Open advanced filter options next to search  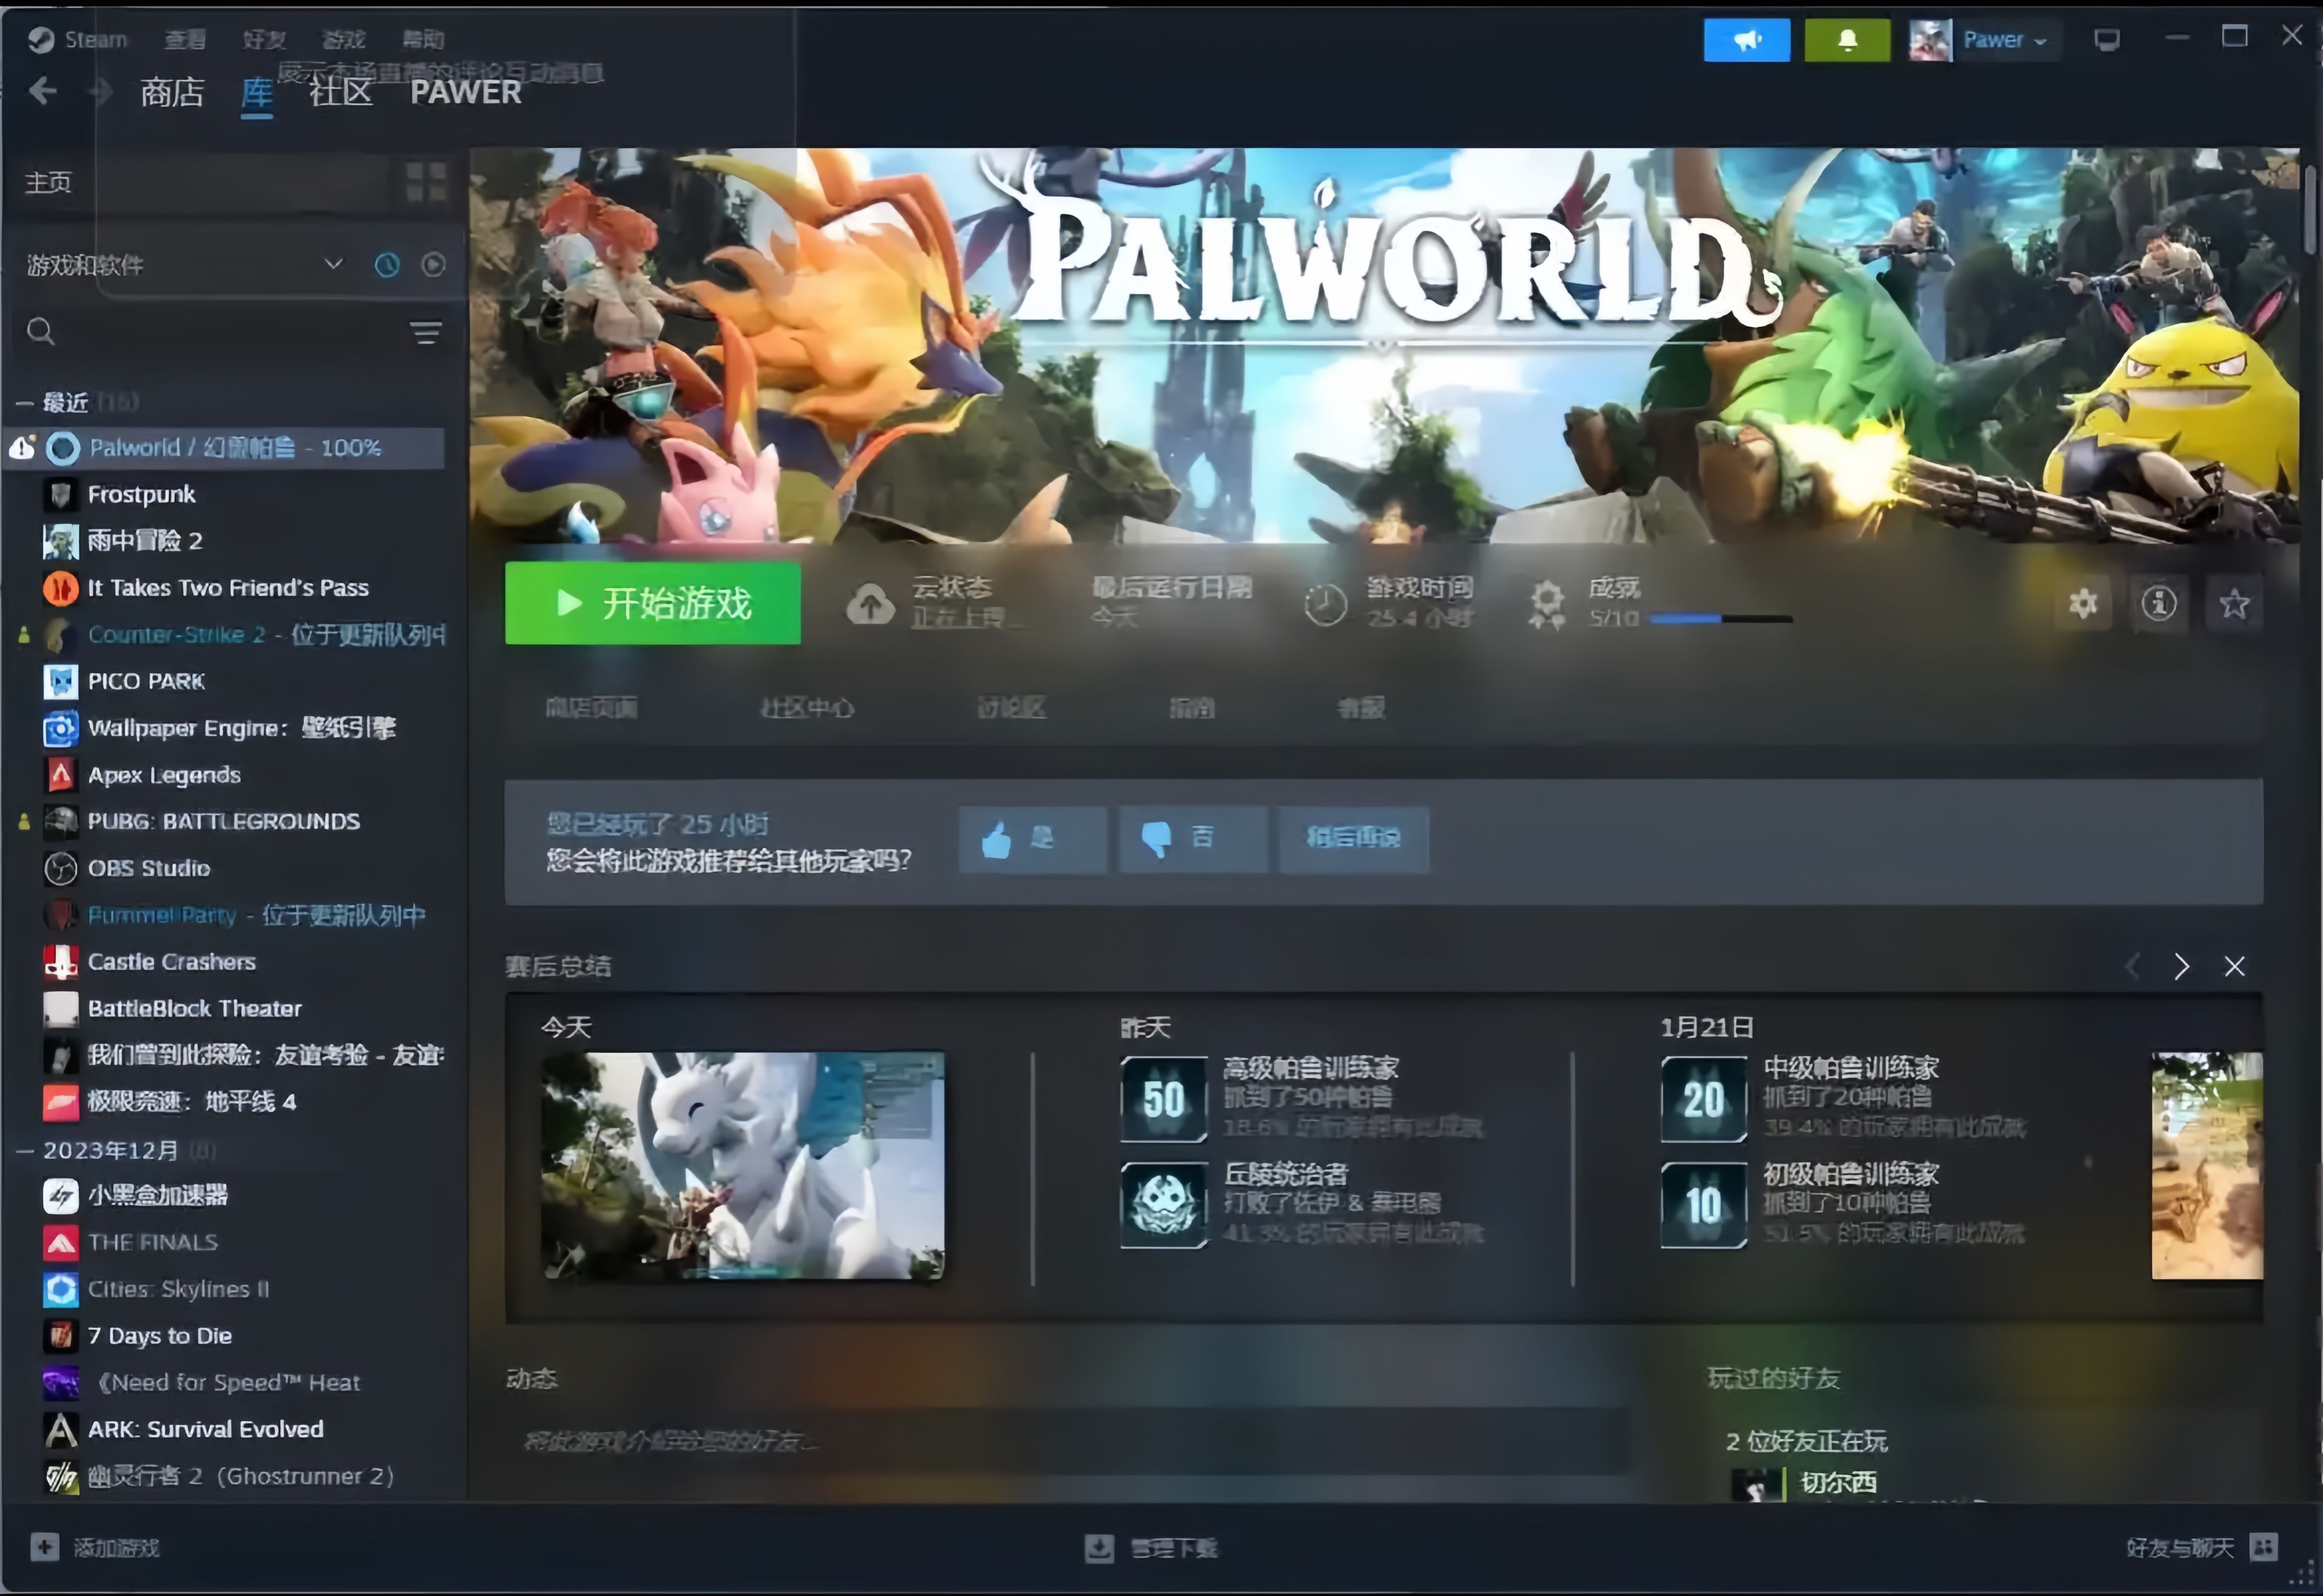coord(426,332)
